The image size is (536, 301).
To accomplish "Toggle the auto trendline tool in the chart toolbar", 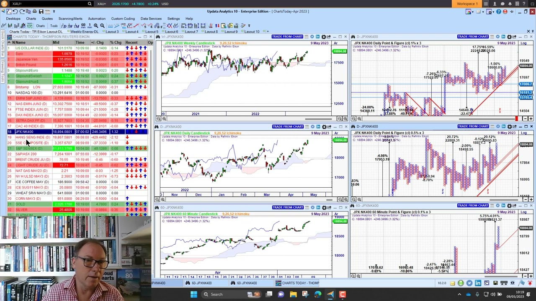I will coord(123,26).
